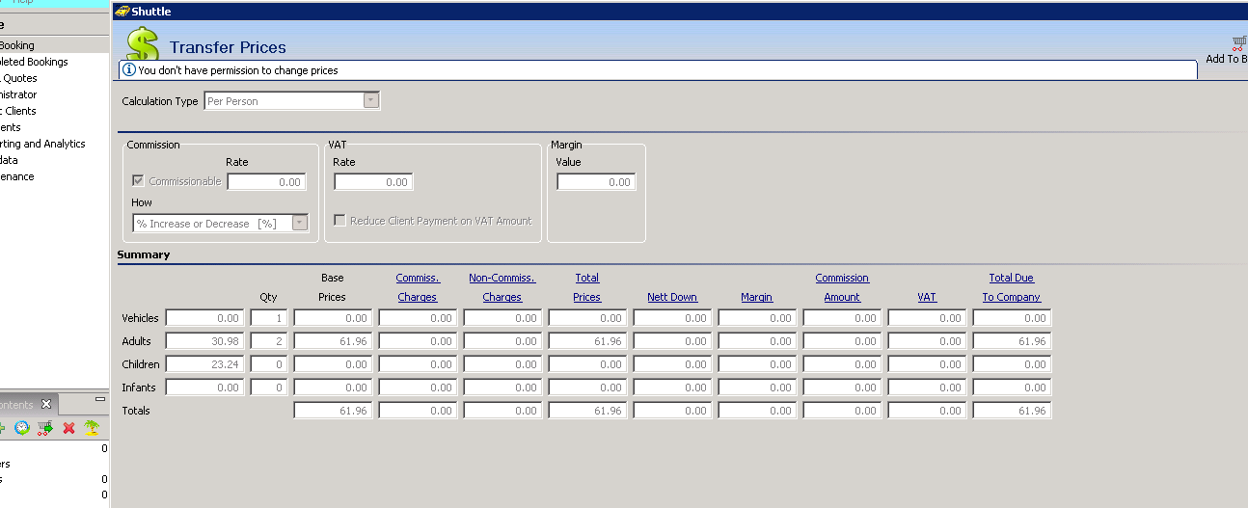Expand the Commission How dropdown
The image size is (1248, 508).
coord(299,223)
